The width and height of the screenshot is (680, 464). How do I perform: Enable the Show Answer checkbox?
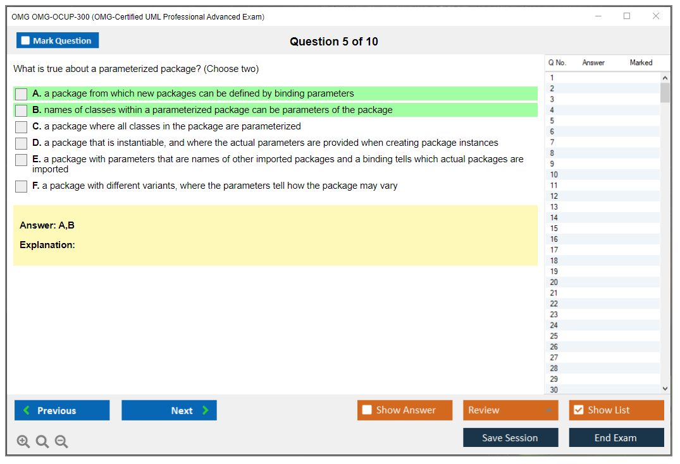click(368, 410)
